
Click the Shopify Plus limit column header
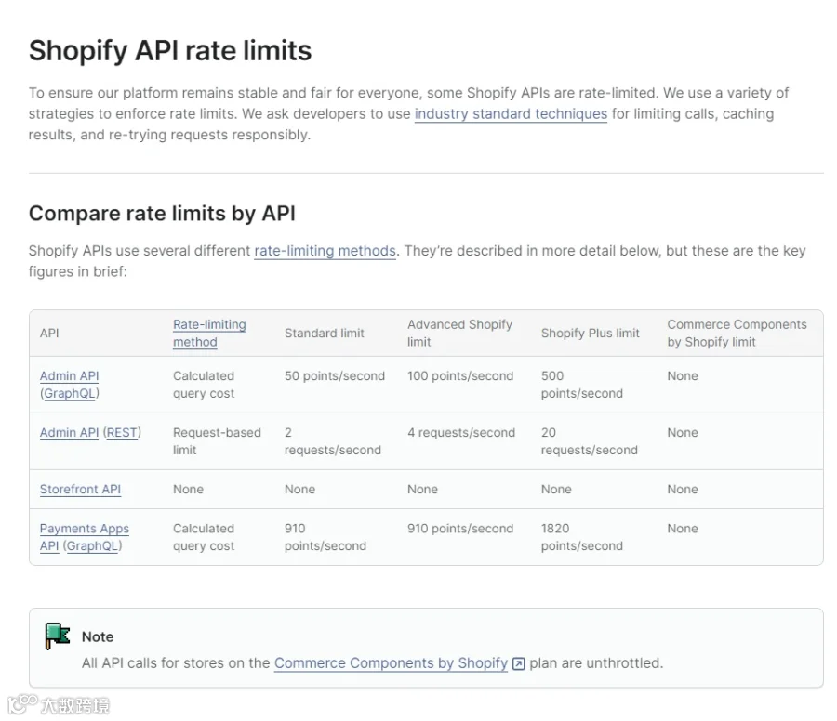[590, 334]
